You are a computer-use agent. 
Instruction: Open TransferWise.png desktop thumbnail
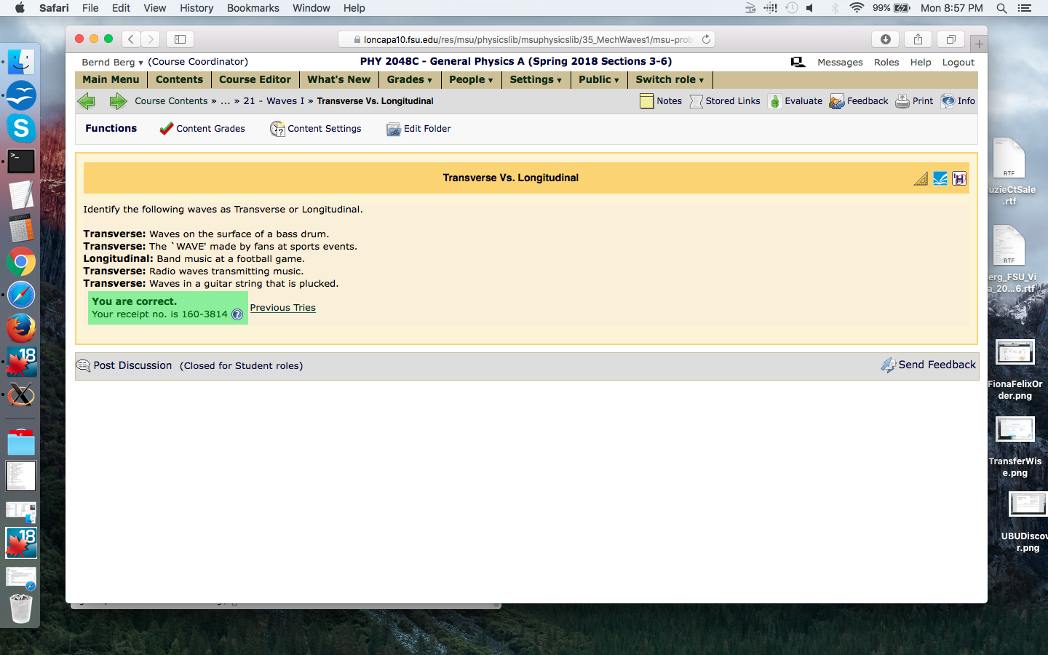click(1015, 429)
